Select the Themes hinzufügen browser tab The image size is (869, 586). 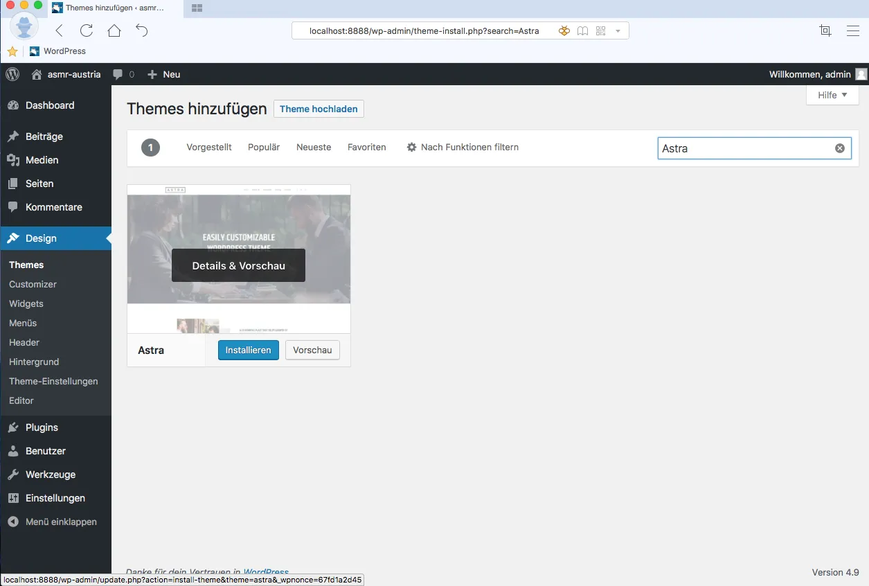pyautogui.click(x=114, y=8)
